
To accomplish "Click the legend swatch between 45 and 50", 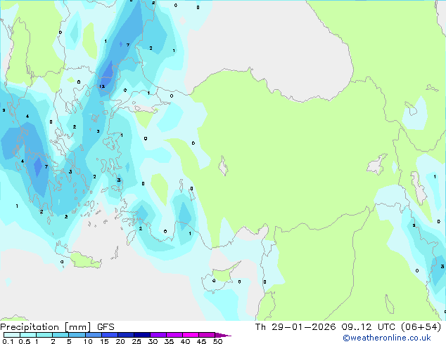I will pyautogui.click(x=207, y=335).
